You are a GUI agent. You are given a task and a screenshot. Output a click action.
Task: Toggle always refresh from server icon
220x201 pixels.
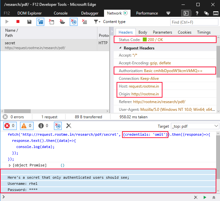click(x=40, y=22)
